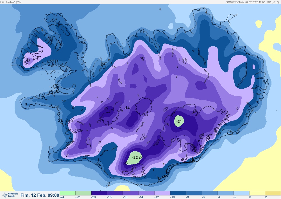Select the -8 to -6 blue legend swatch

(194, 193)
